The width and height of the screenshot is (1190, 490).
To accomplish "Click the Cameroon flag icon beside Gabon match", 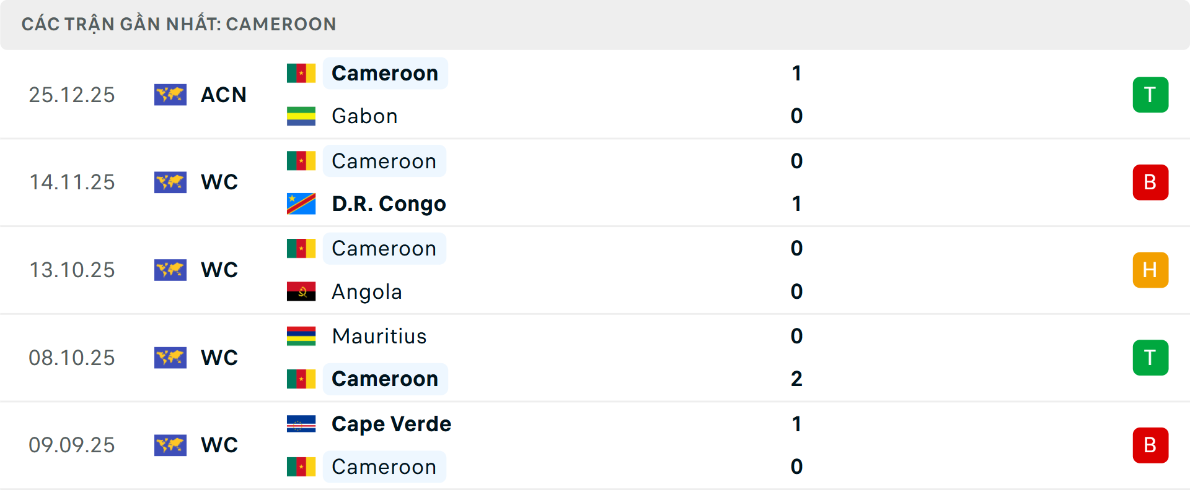I will point(301,72).
